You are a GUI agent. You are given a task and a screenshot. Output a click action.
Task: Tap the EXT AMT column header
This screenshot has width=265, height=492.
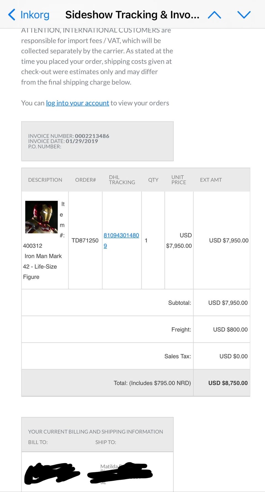(x=211, y=180)
